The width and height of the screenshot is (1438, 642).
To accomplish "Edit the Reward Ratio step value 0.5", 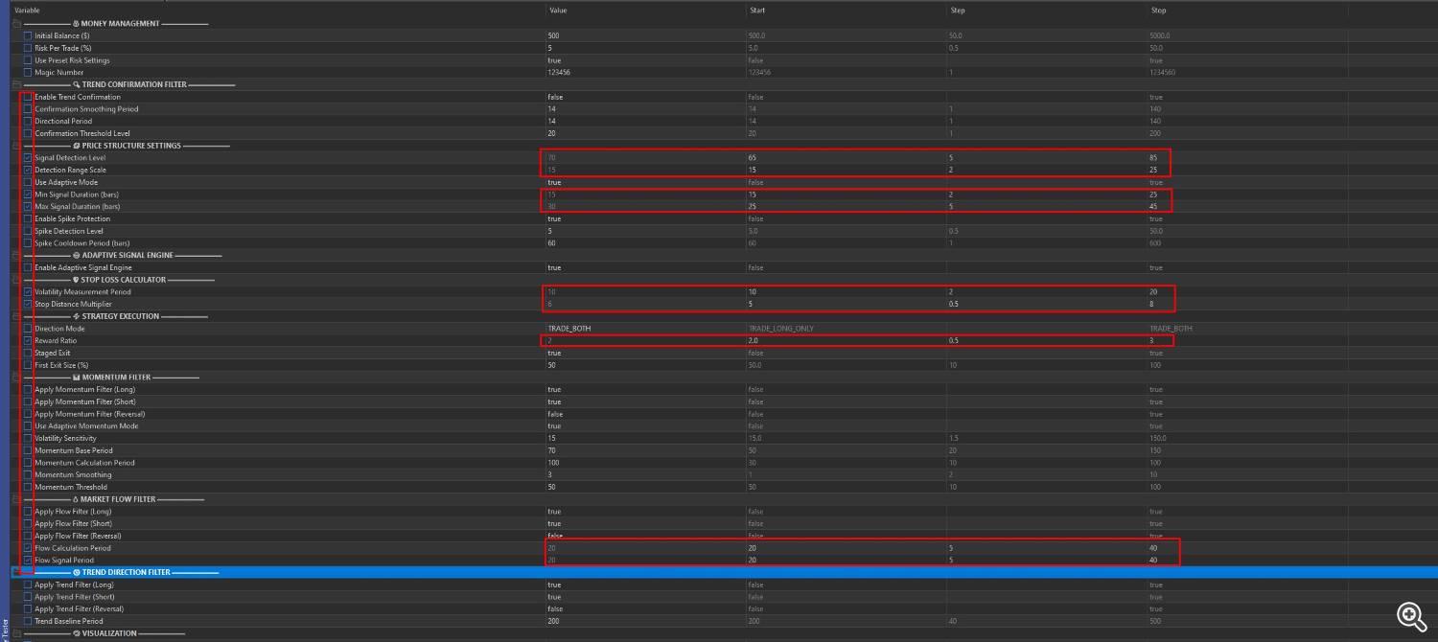I will tap(953, 340).
